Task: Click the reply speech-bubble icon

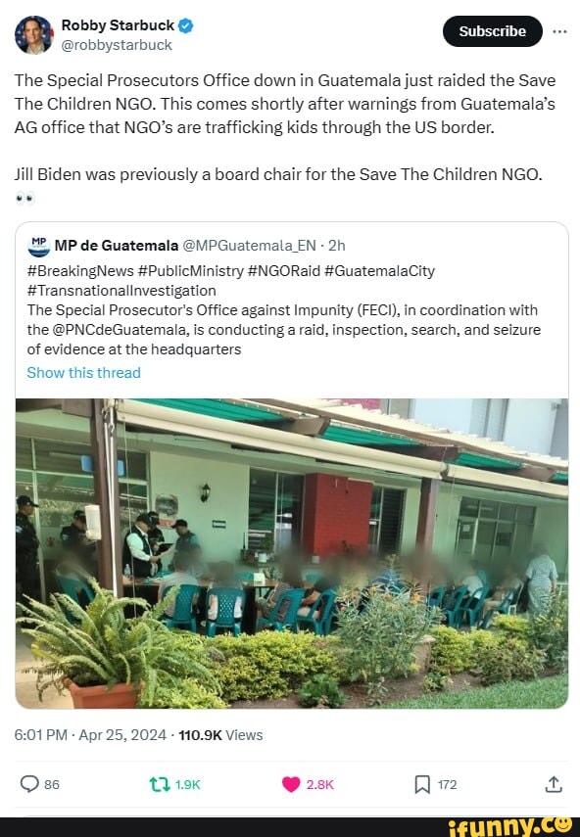Action: [29, 783]
